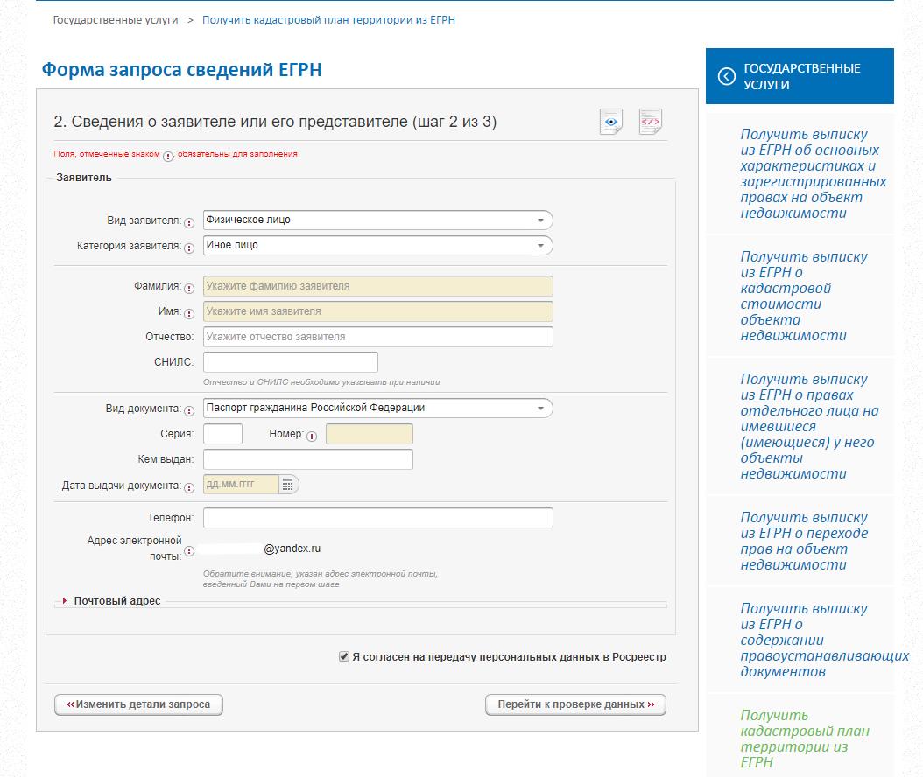Open the calendar picker for document issue date
Screen dimensions: 923x777
pos(287,485)
